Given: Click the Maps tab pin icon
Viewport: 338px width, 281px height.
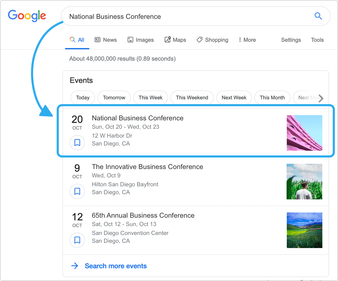Looking at the screenshot, I should [168, 40].
